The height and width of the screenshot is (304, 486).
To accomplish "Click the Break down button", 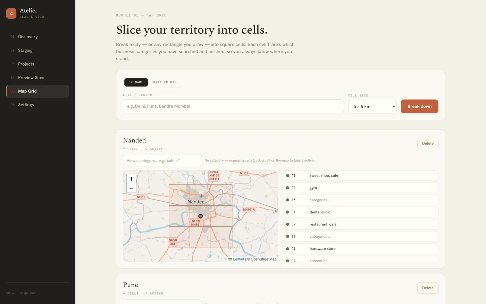I will 419,106.
